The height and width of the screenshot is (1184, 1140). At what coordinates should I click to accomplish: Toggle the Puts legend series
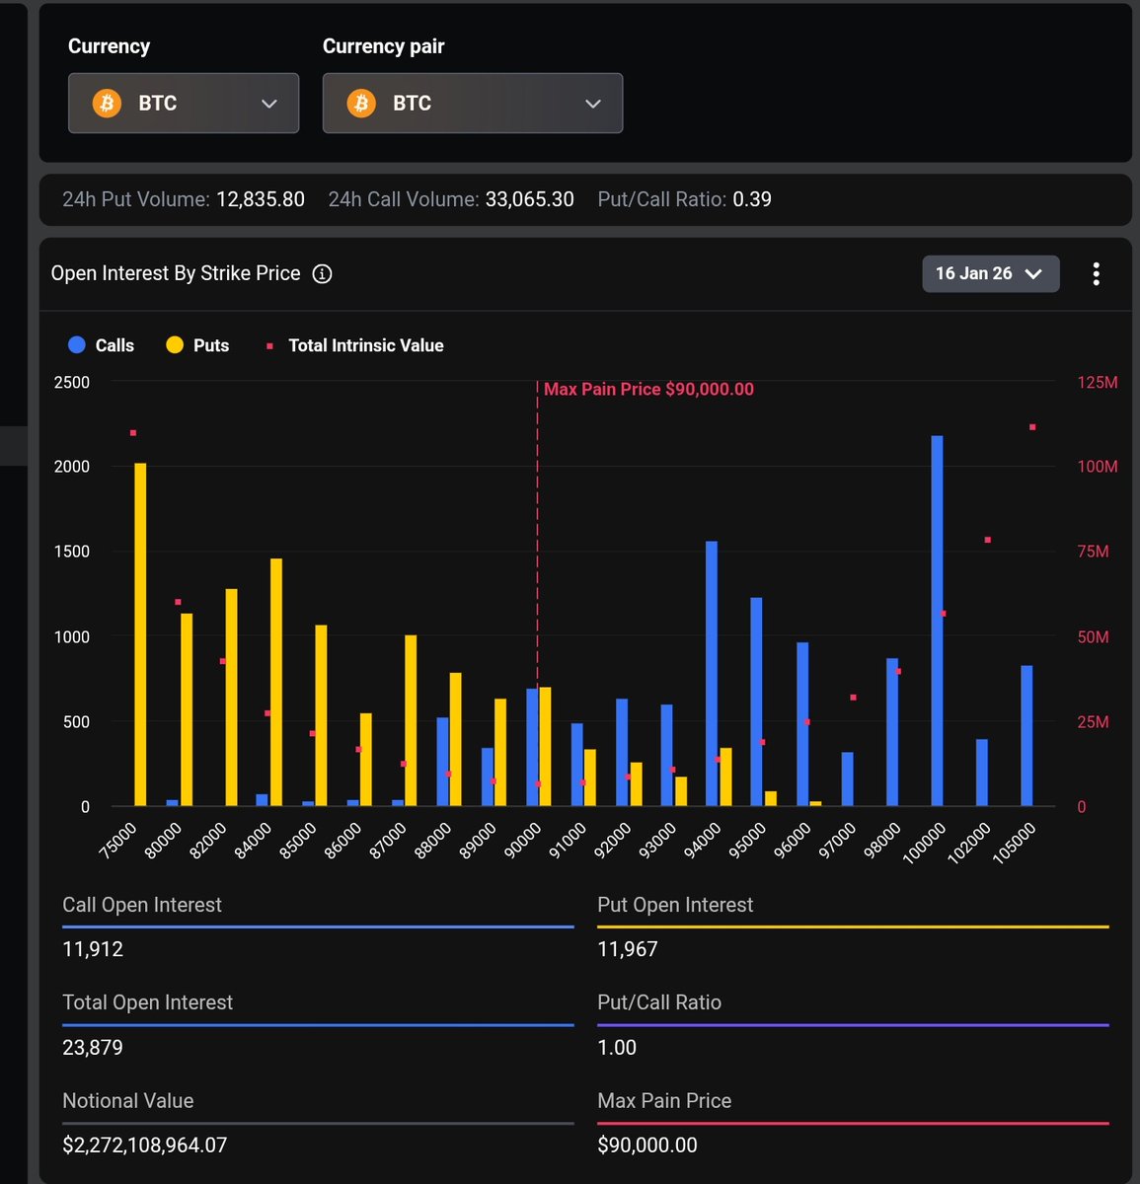(x=197, y=345)
